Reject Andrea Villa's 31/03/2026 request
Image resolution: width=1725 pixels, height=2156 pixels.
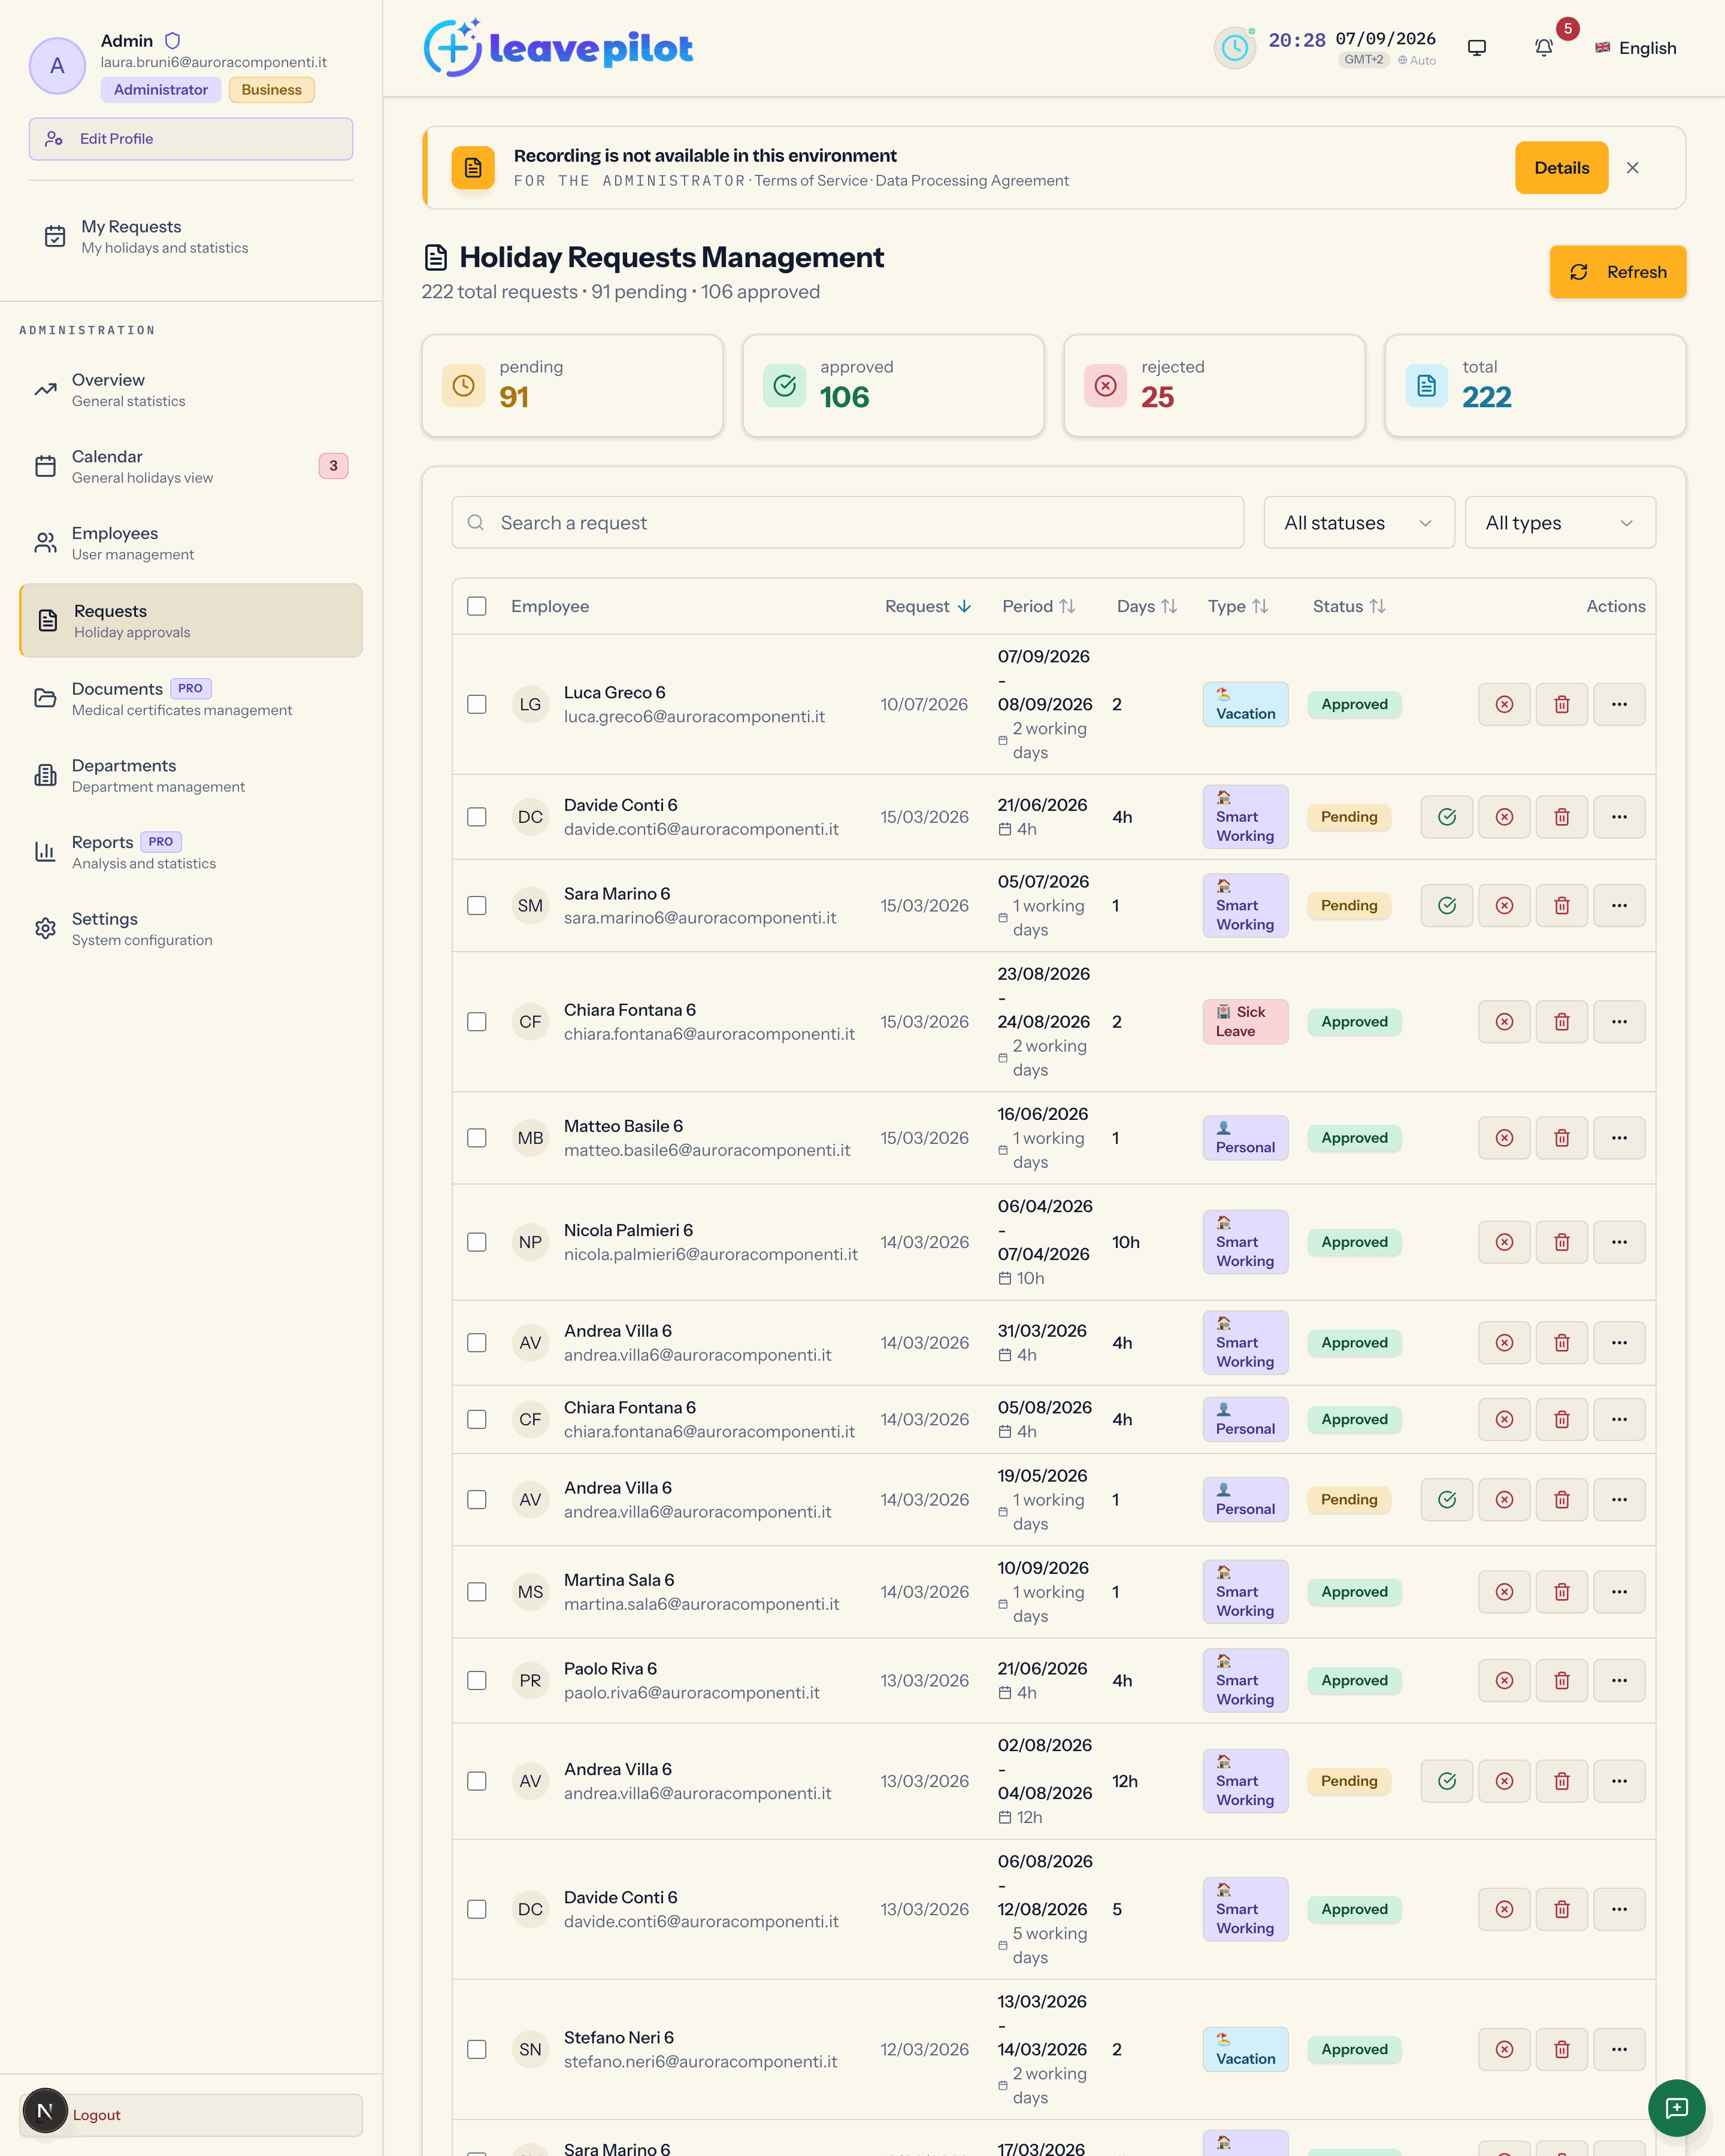click(1504, 1343)
